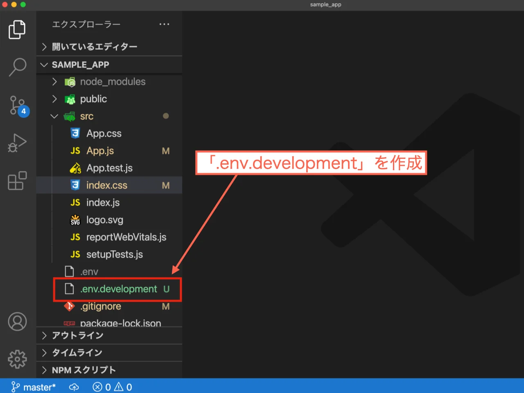Viewport: 524px width, 393px height.
Task: Select the .env.development file
Action: 118,289
